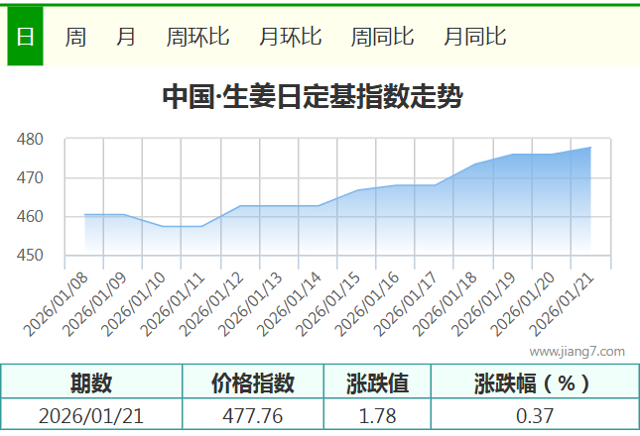640x436 pixels.
Task: Switch to 月环比 tab
Action: [290, 38]
